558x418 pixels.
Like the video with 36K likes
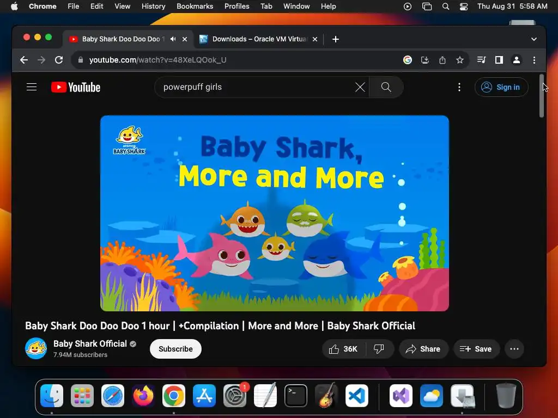343,349
